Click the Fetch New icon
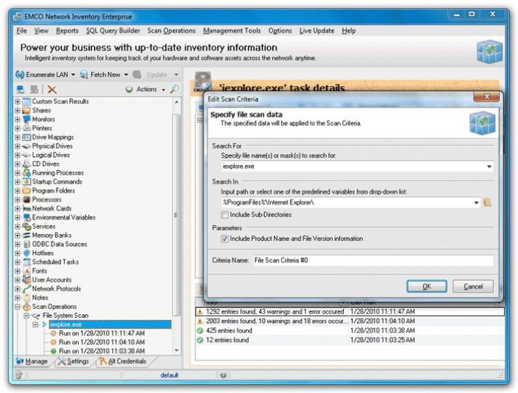The height and width of the screenshot is (393, 518). [x=84, y=75]
